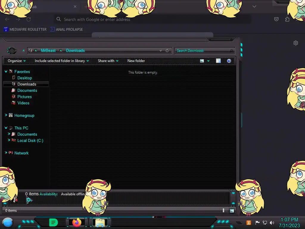Select This PC in navigation pane

tap(21, 128)
